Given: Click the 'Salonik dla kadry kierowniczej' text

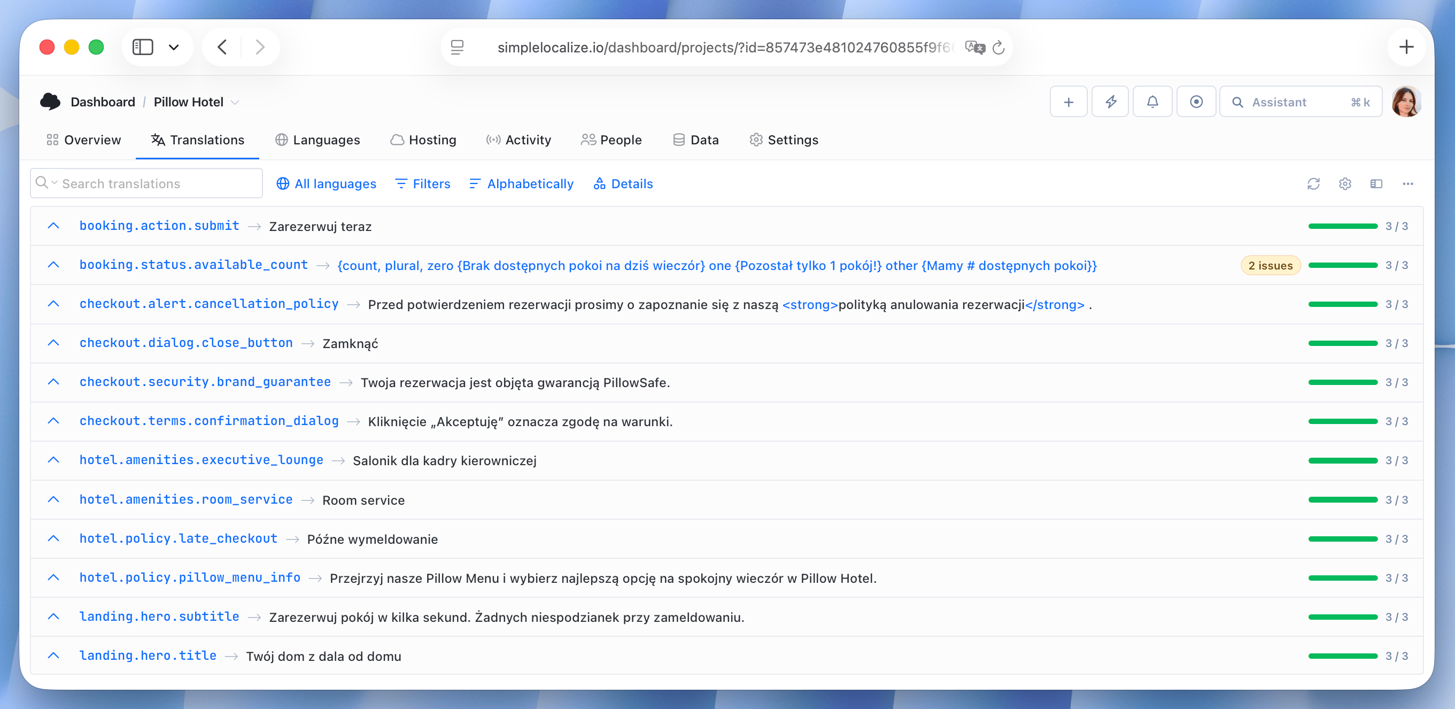Looking at the screenshot, I should point(445,460).
